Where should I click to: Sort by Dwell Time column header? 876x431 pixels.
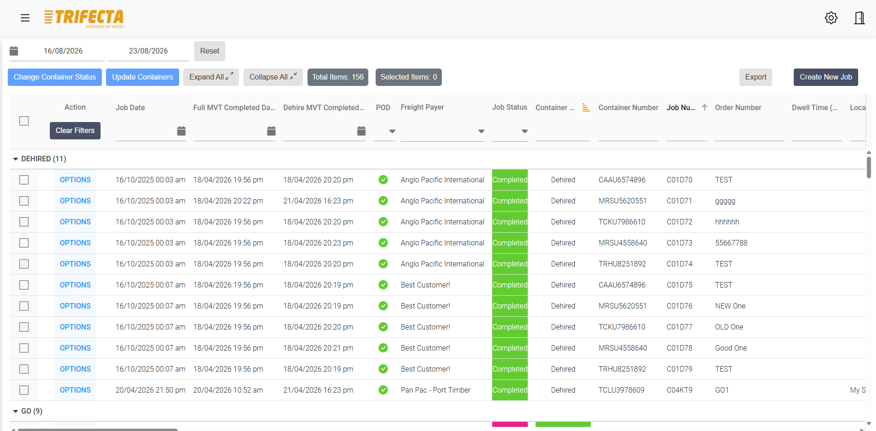(x=814, y=108)
